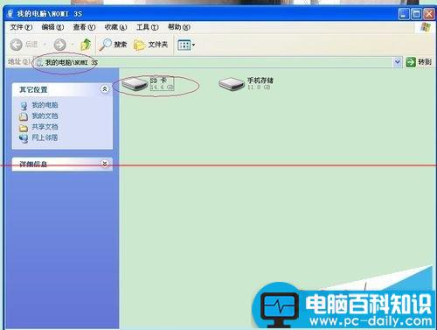437x330 pixels.
Task: Open the Search (搜索) toolbar tool
Action: (113, 45)
